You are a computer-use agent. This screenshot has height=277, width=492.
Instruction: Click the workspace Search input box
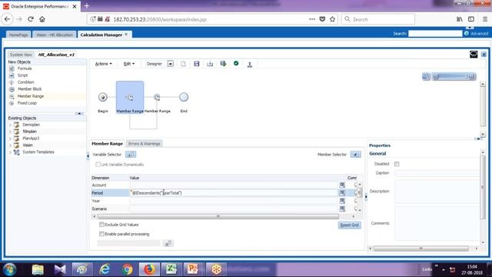pos(435,33)
